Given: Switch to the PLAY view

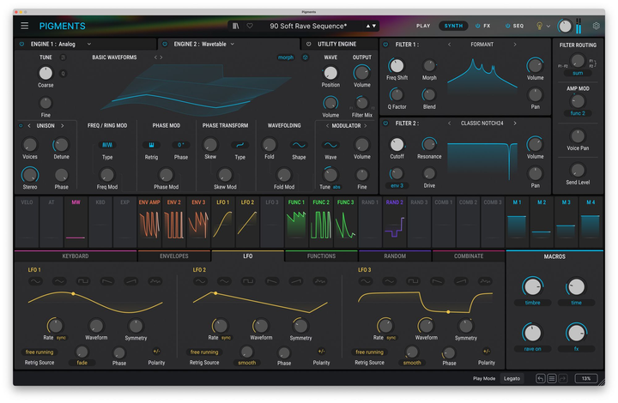Looking at the screenshot, I should coord(423,26).
